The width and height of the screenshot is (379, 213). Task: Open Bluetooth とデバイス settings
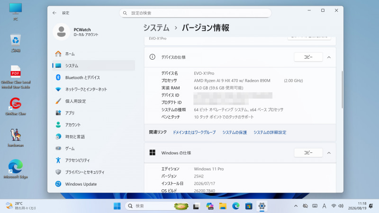93,77
